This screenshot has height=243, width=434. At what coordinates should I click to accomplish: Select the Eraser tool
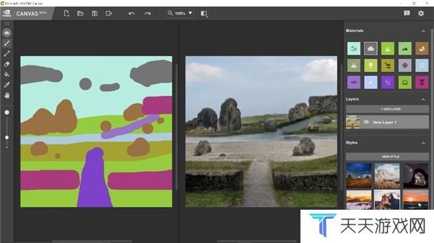point(7,64)
